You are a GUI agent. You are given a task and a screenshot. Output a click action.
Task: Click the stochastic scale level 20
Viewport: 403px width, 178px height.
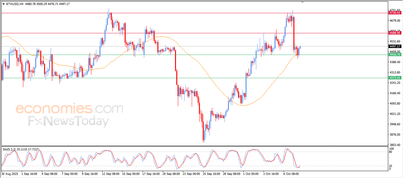(x=391, y=166)
